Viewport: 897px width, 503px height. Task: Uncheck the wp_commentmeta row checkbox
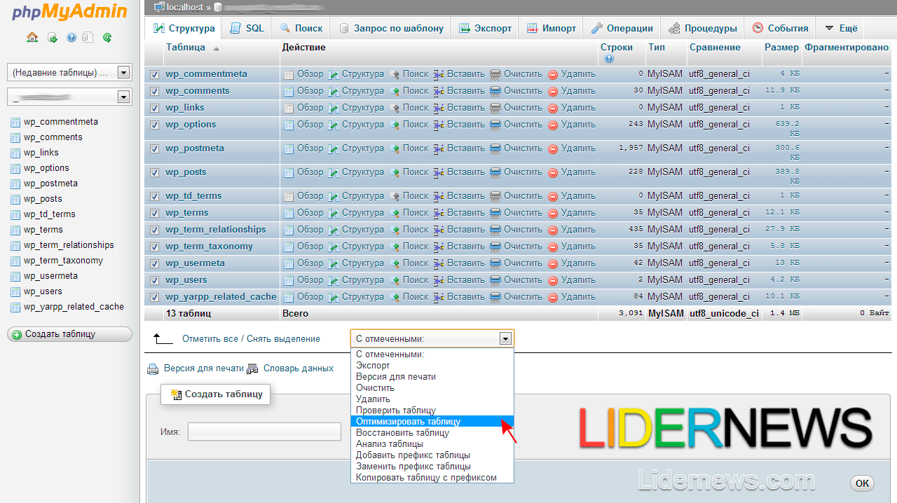coord(154,74)
